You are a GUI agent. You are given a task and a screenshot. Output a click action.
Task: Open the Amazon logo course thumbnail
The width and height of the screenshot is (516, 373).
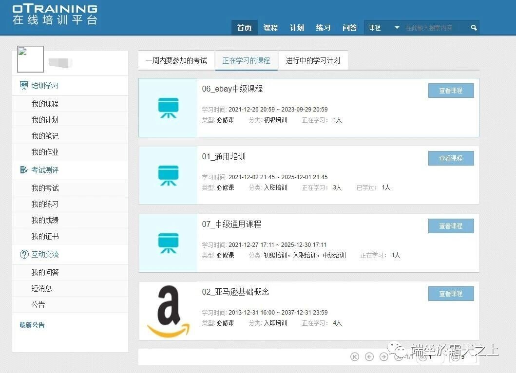click(x=168, y=311)
